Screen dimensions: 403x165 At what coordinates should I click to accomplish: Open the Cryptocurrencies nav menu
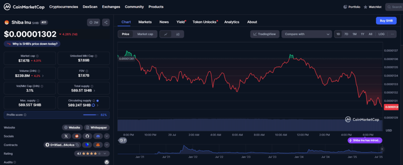[x=63, y=7]
